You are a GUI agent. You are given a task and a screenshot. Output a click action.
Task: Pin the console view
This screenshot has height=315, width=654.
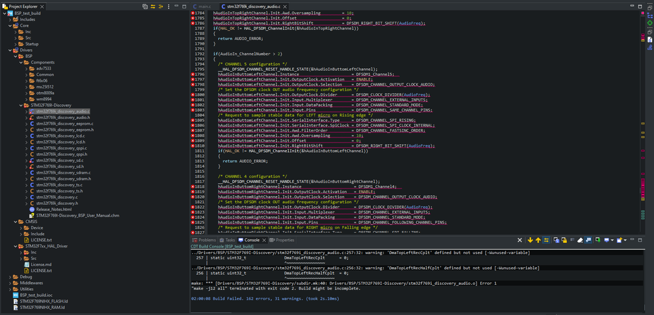598,240
